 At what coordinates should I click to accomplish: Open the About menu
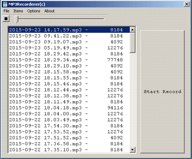49,11
